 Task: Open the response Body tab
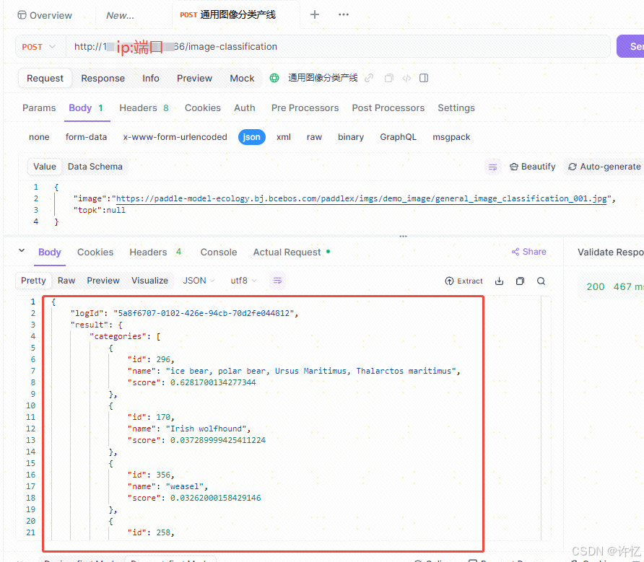[x=49, y=252]
